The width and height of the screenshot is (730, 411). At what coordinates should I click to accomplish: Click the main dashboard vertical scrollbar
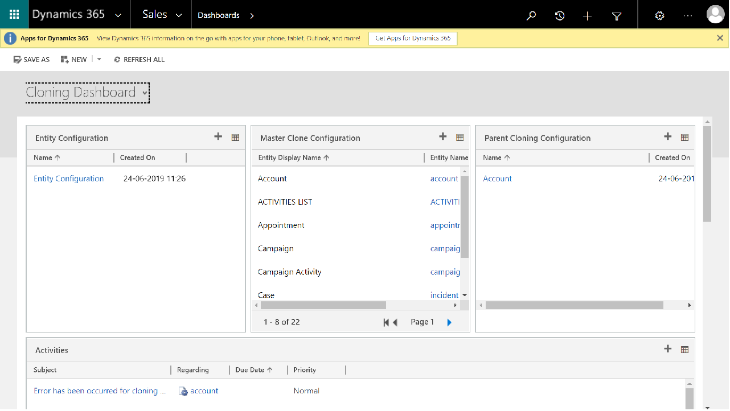pyautogui.click(x=707, y=173)
